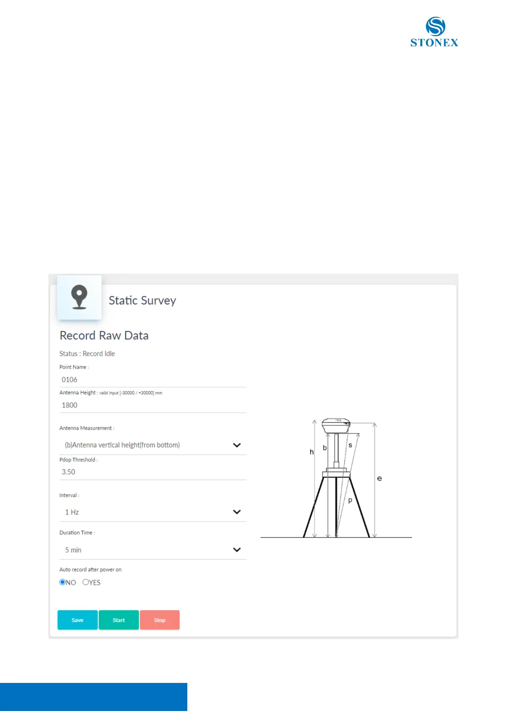This screenshot has height=717, width=507.
Task: Click the Static Survey heading
Action: 142,301
